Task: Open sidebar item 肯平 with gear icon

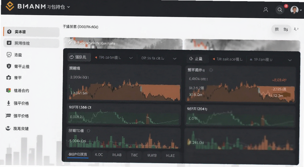Action: [14, 78]
